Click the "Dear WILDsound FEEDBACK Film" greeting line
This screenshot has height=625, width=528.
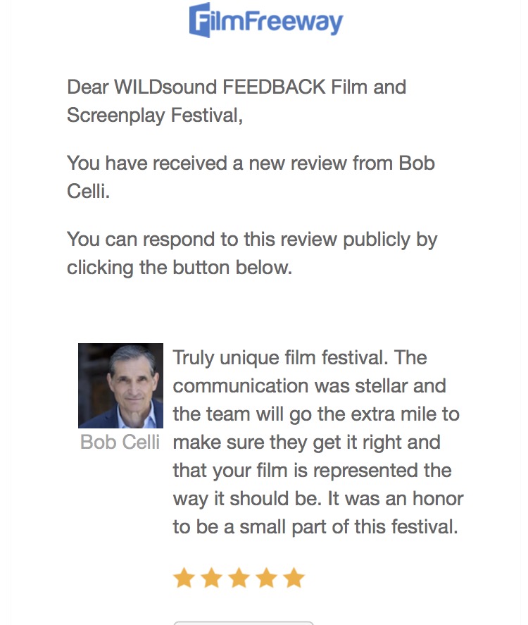237,87
